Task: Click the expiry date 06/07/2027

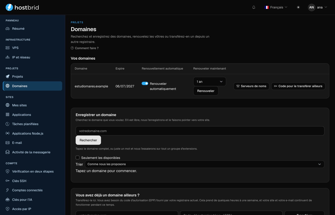Action: (125, 86)
